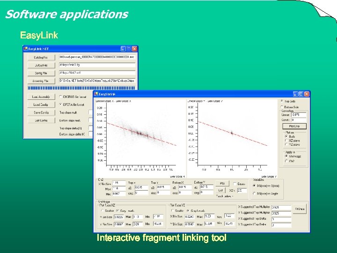Click Y Bin Size field in Plot Type YZ
337x253 pixels.
tap(190, 224)
